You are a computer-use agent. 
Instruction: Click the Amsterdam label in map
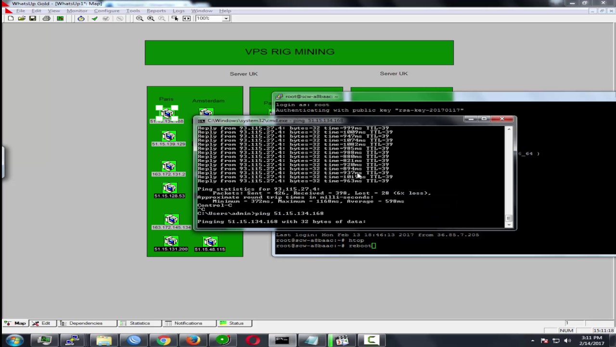pyautogui.click(x=208, y=101)
